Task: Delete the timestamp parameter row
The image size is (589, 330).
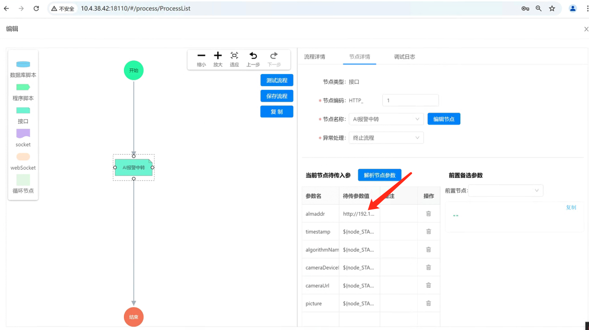Action: click(x=428, y=232)
